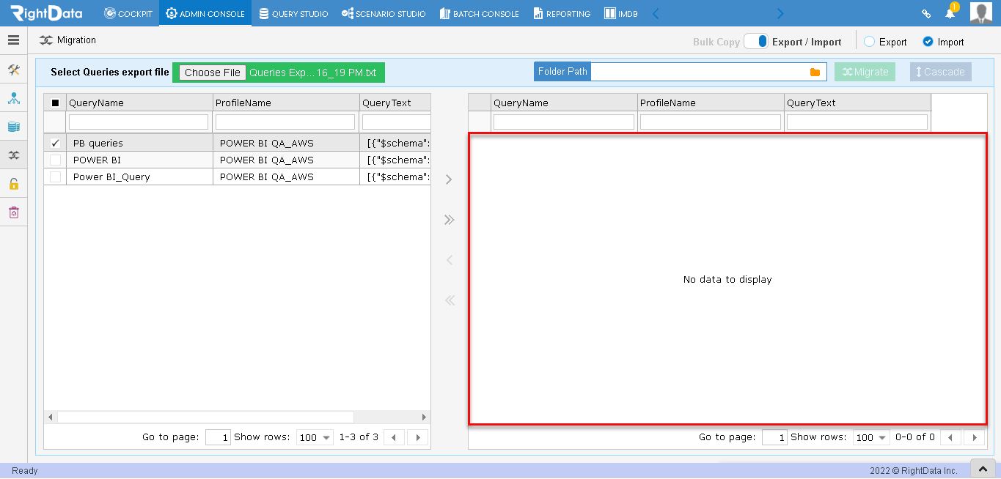The width and height of the screenshot is (1001, 479).
Task: Open the hamburger menu icon
Action: pos(13,40)
